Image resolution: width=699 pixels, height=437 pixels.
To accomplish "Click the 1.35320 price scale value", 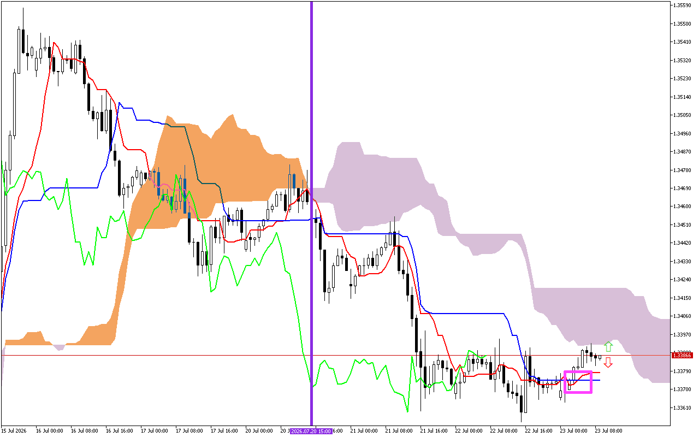I will tap(683, 61).
